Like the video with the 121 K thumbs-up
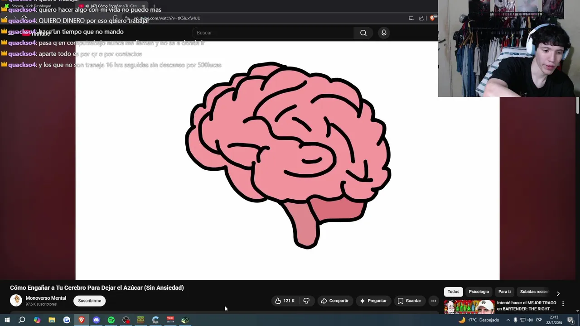The width and height of the screenshot is (580, 326). tap(285, 301)
